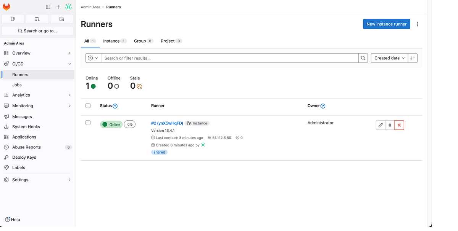Click the issues icon
Screen dimensions: 458x231
13,19
